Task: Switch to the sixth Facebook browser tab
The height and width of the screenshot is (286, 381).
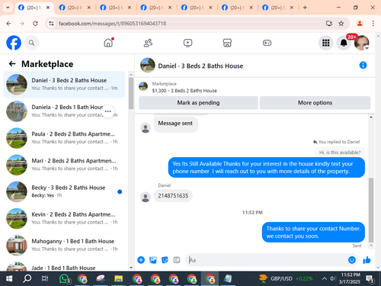Action: pyautogui.click(x=238, y=8)
